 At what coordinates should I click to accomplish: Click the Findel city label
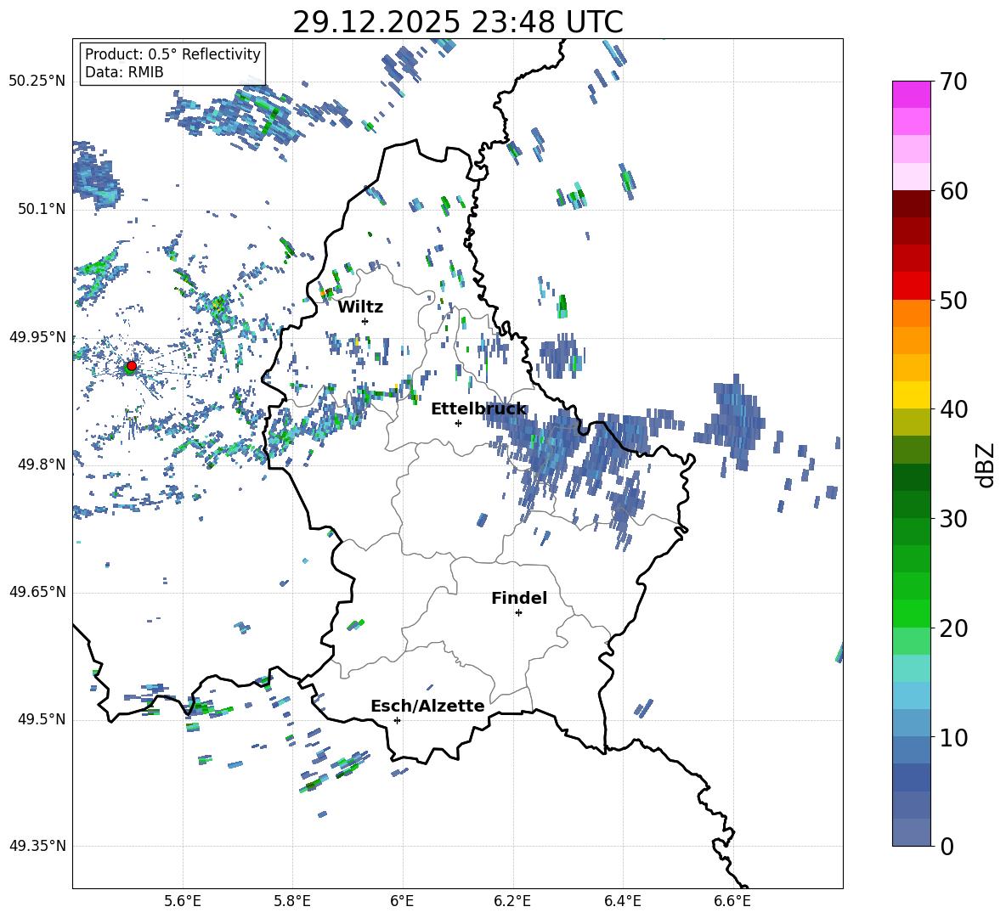pyautogui.click(x=519, y=598)
